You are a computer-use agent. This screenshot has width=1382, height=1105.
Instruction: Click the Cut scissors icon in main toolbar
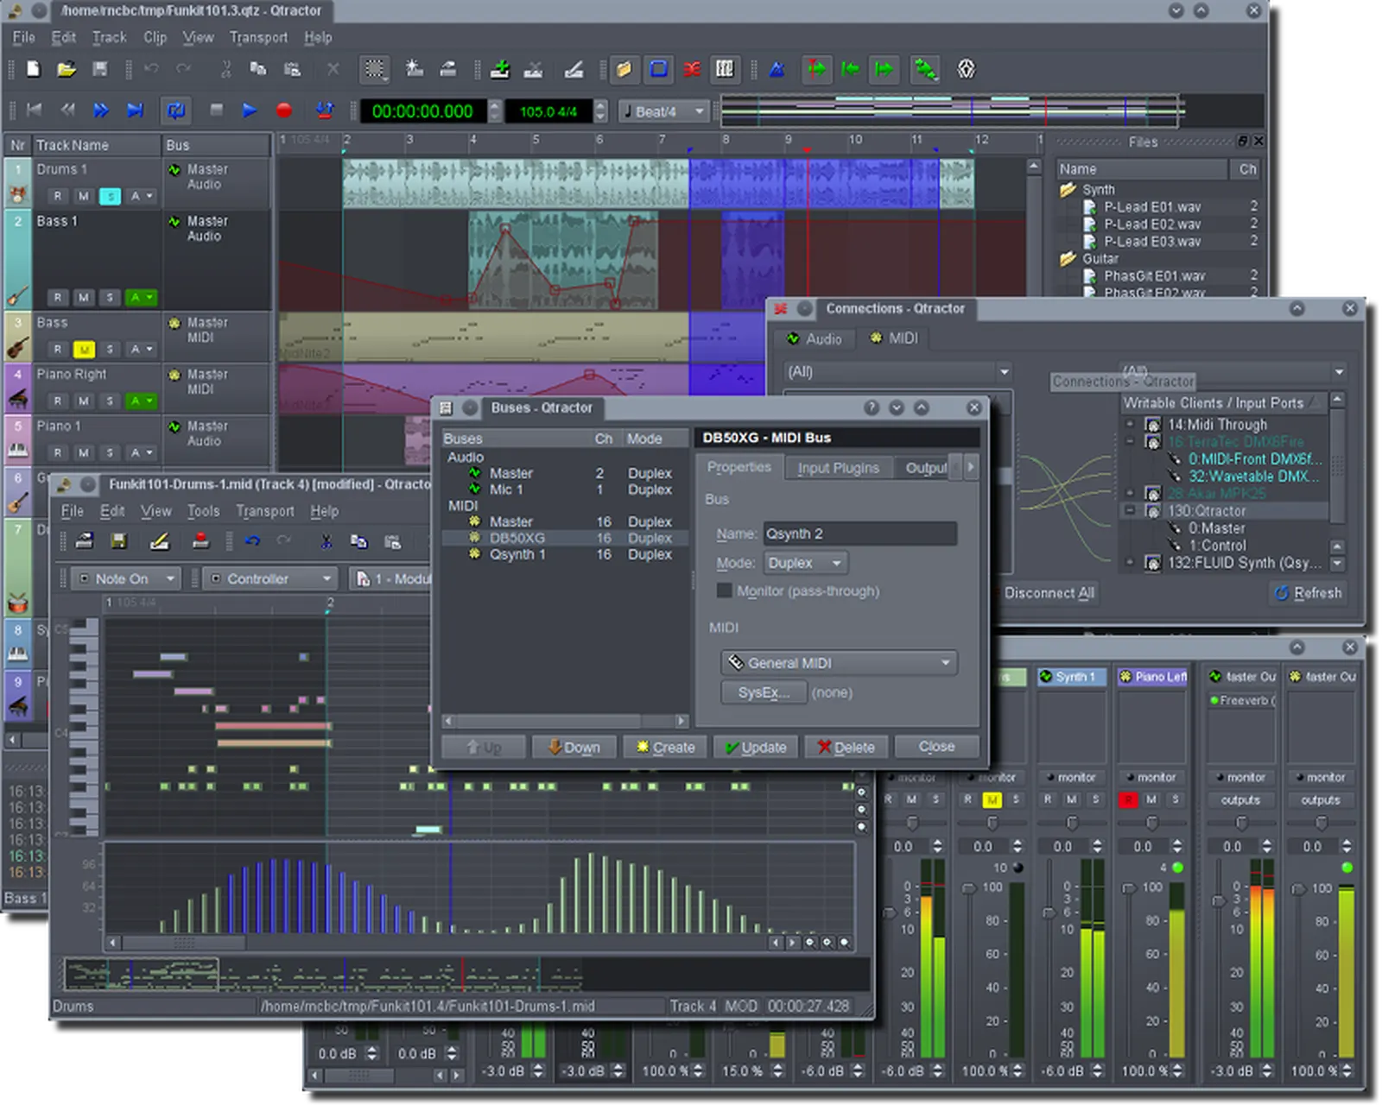(x=226, y=69)
